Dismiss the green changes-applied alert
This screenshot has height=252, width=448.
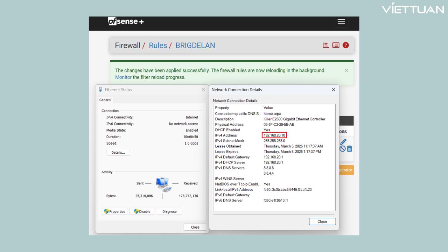(346, 70)
